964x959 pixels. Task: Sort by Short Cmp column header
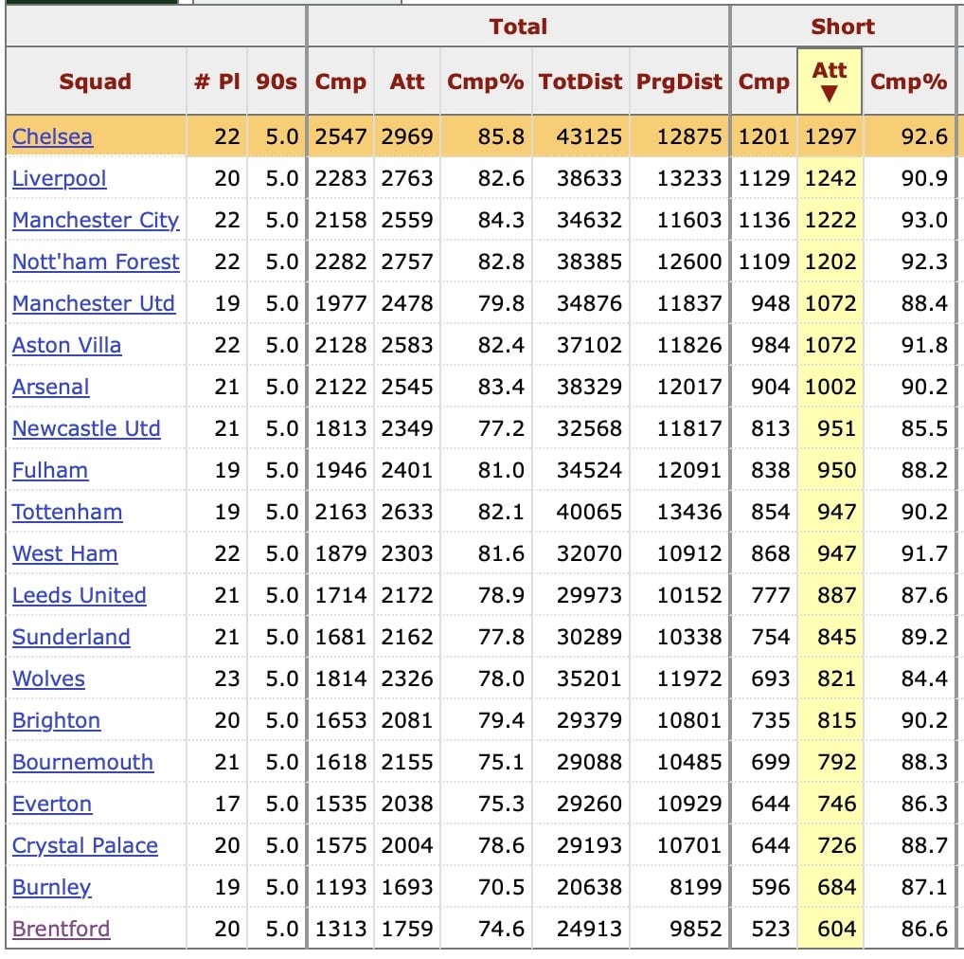click(763, 81)
